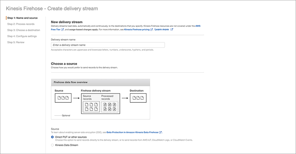Follow the Learn more link
Screen dimensions: 296x154
click(x=162, y=29)
